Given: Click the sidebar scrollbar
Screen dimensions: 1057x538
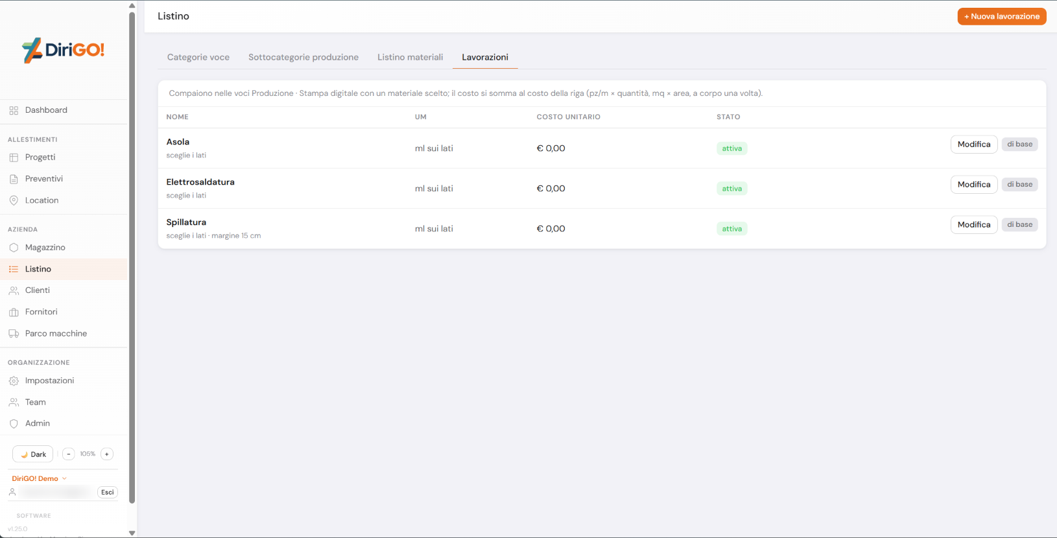Looking at the screenshot, I should click(x=132, y=257).
